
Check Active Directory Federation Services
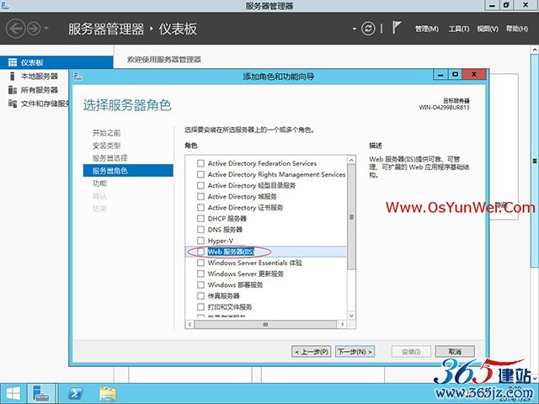[x=200, y=163]
